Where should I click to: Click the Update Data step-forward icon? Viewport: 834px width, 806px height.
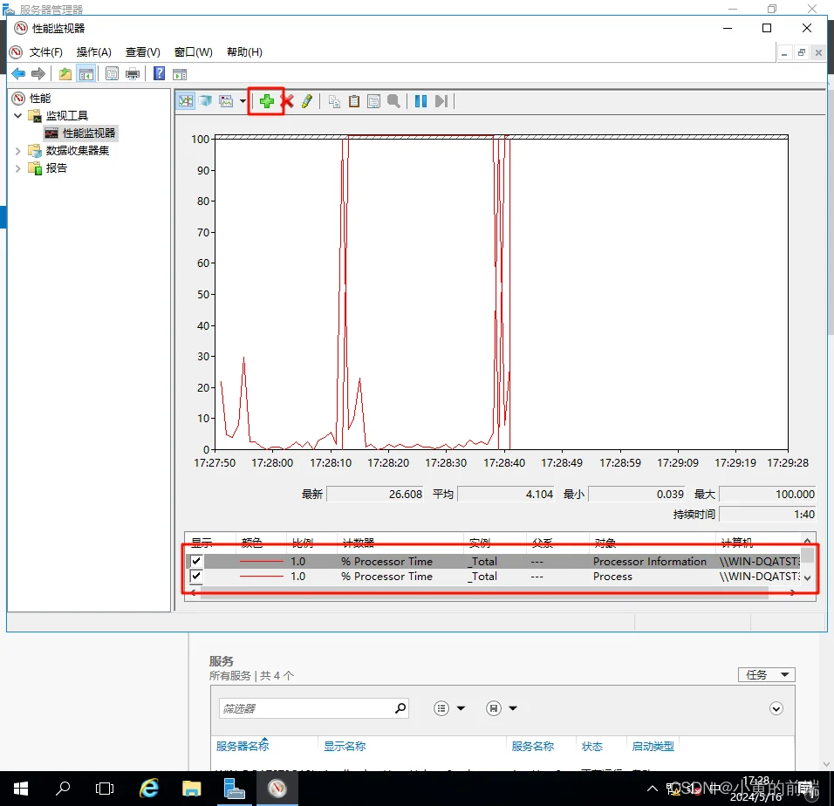coord(441,101)
